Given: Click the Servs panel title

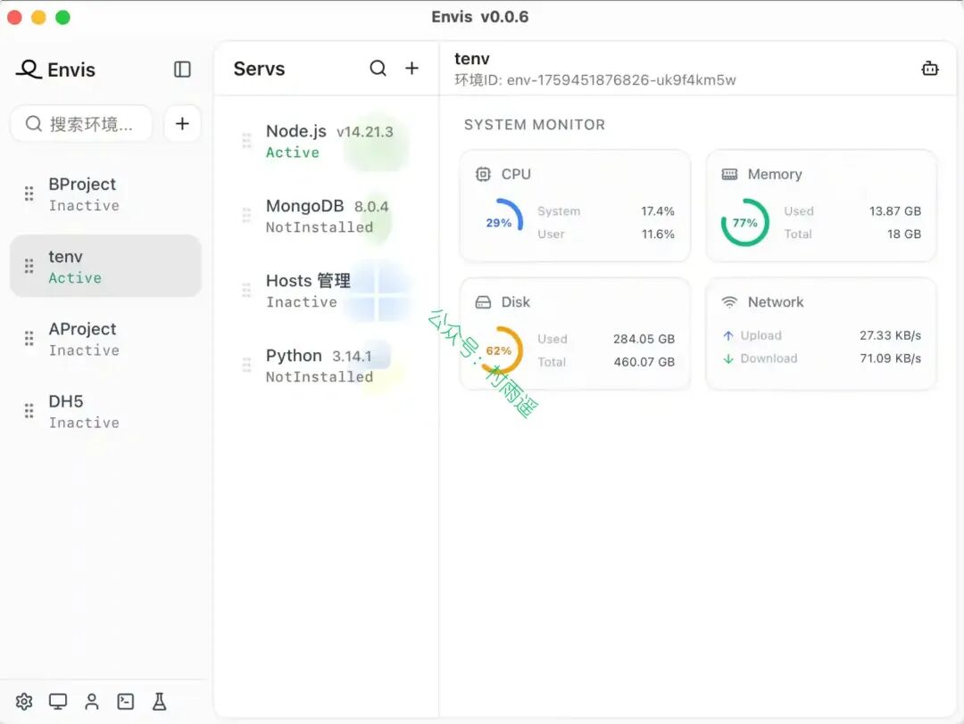Looking at the screenshot, I should point(259,69).
